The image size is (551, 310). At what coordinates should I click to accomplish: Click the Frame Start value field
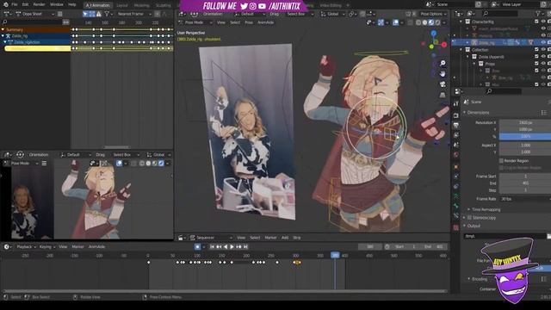point(525,176)
